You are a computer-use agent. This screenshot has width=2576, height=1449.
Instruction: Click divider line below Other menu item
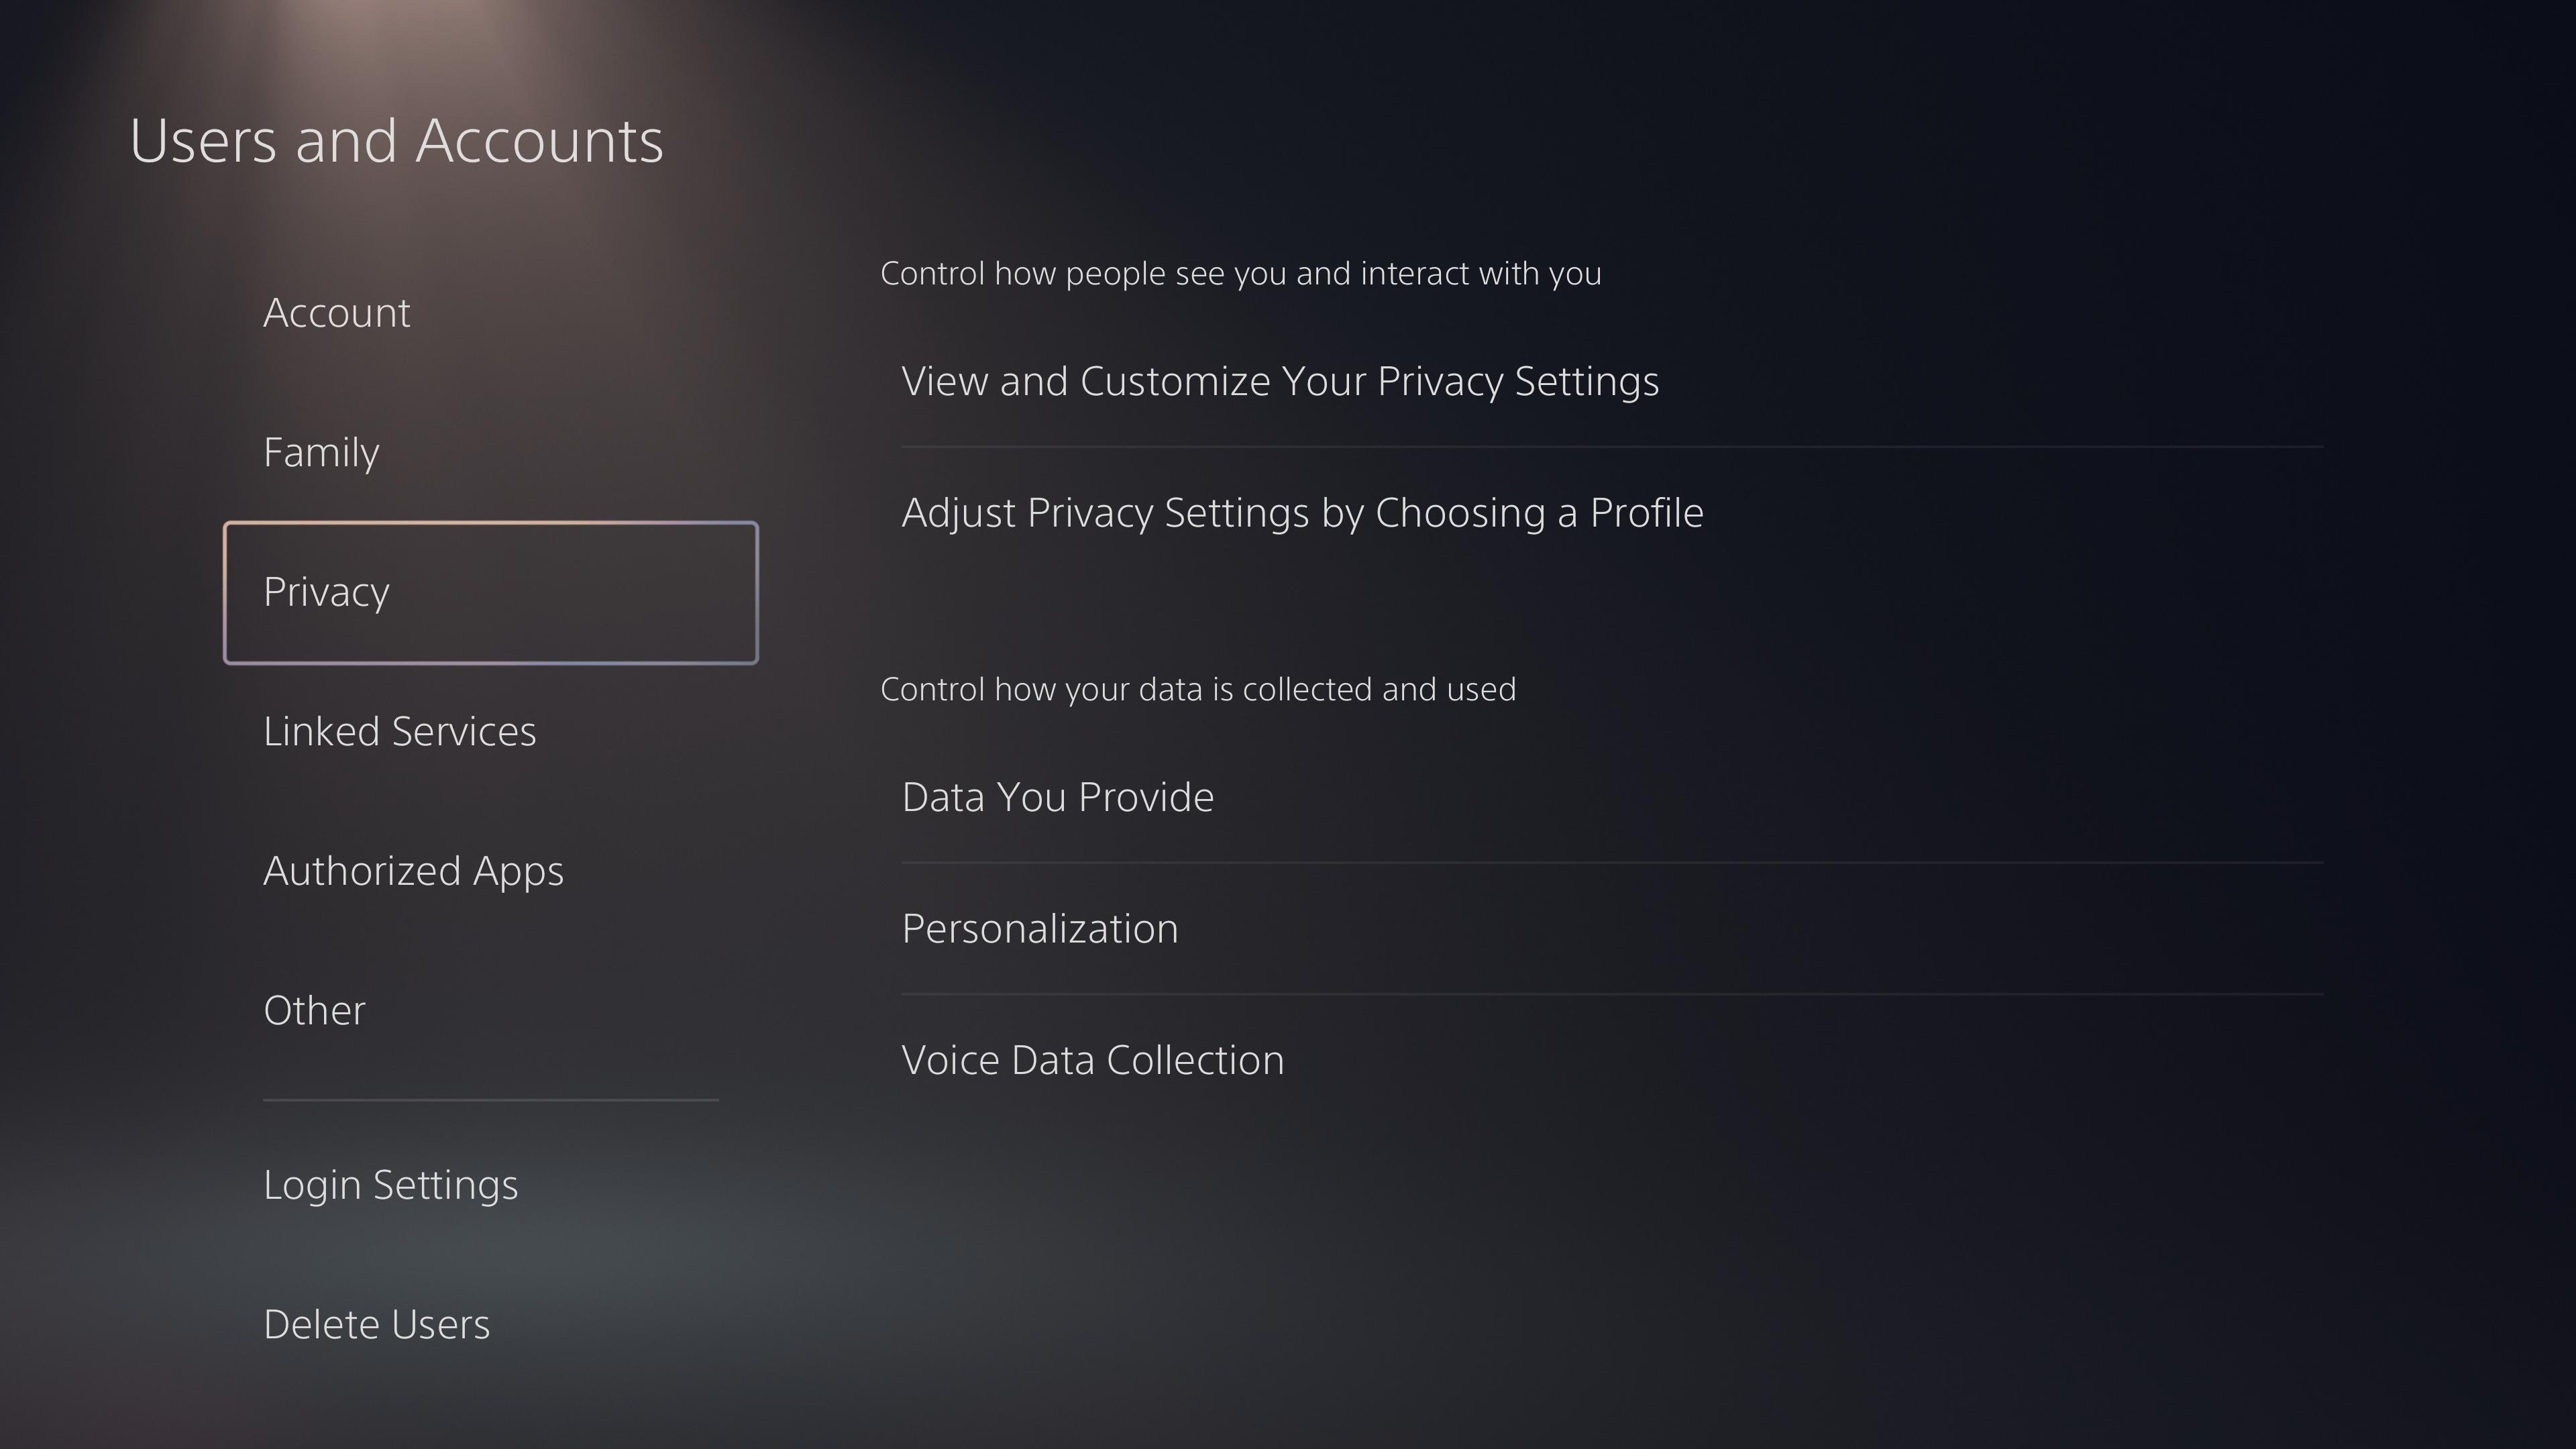[x=490, y=1099]
